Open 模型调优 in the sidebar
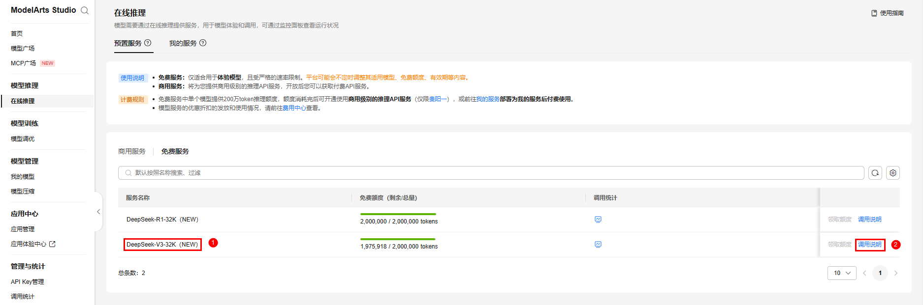This screenshot has width=923, height=305. [x=23, y=139]
